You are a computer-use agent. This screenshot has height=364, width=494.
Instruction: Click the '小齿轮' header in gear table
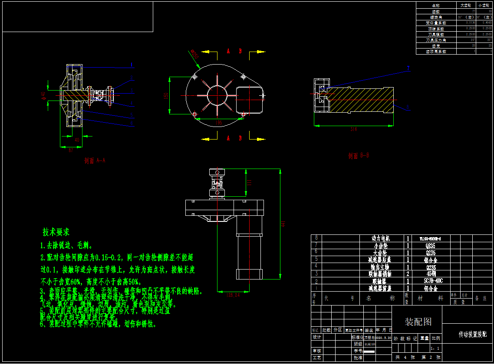484,5
